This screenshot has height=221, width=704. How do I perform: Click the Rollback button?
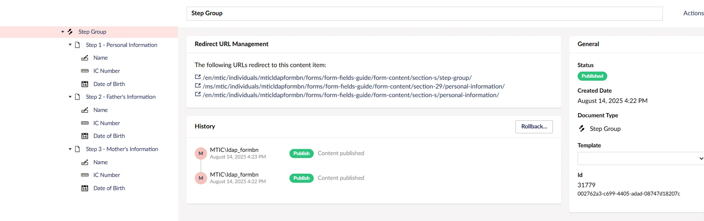[534, 127]
